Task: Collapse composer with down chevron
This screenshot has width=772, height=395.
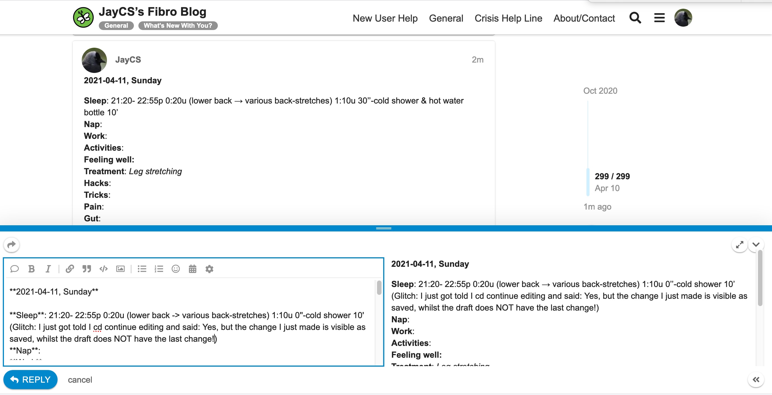Action: click(x=756, y=245)
